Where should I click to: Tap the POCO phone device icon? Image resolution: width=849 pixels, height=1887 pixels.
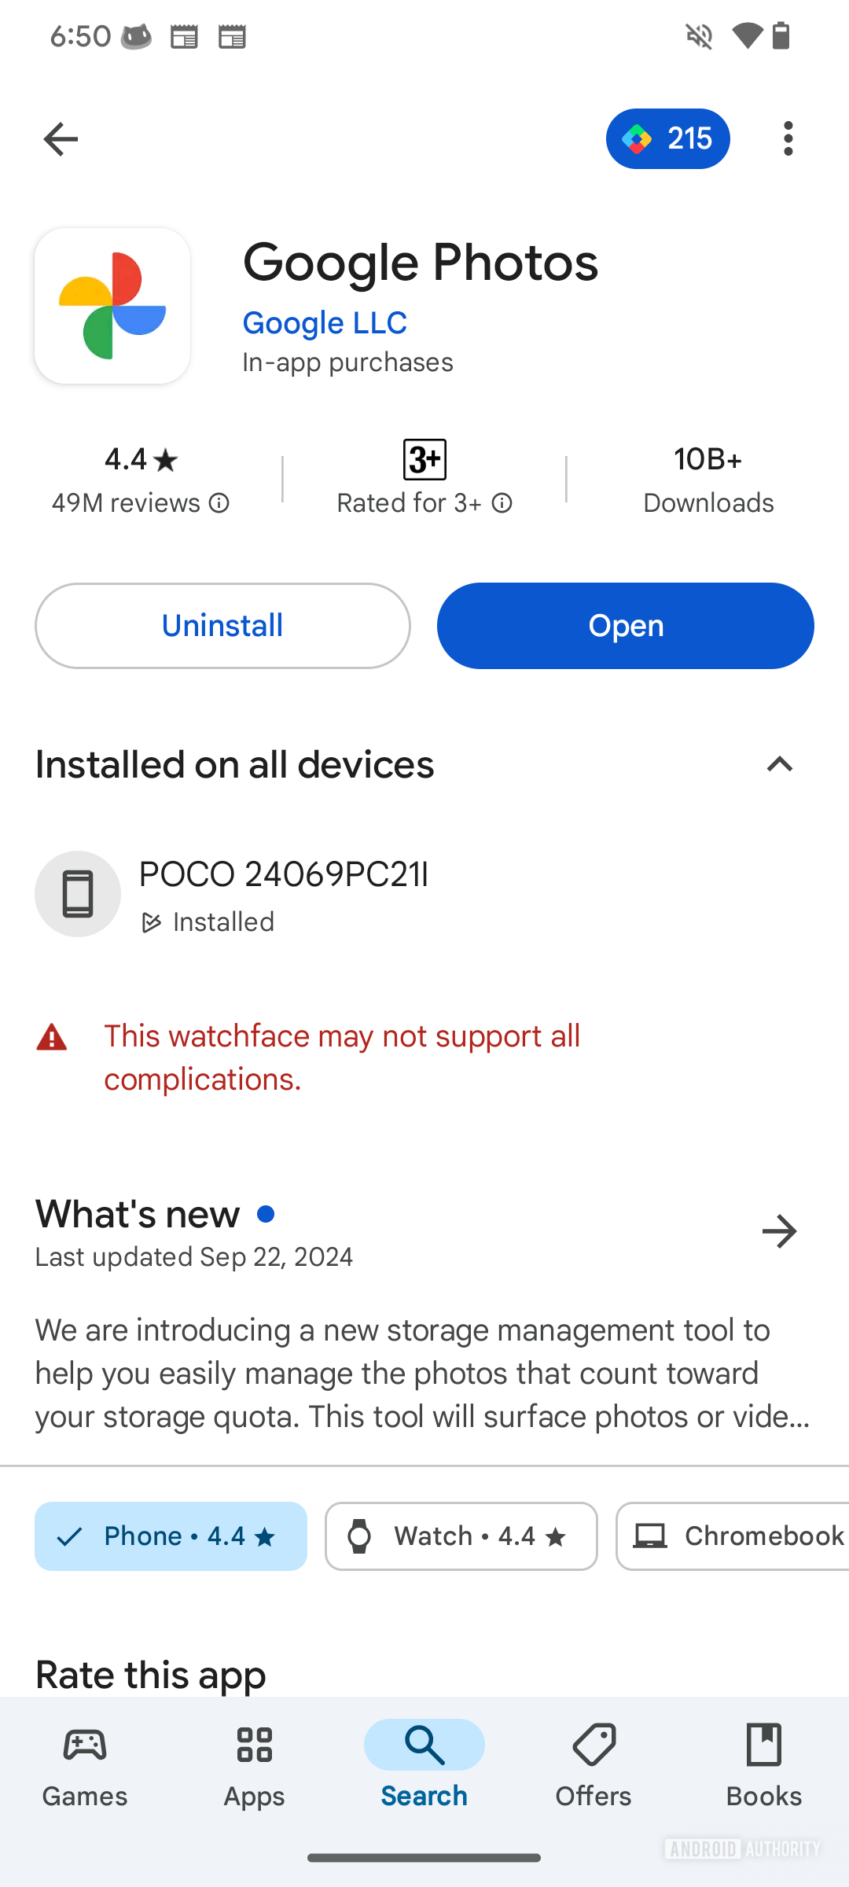[x=78, y=894]
